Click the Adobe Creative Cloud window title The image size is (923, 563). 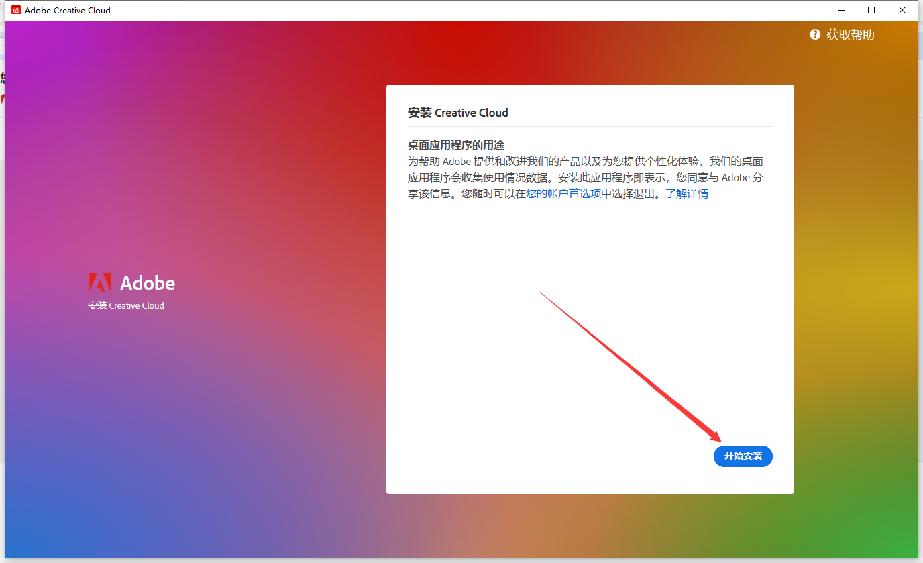(68, 10)
